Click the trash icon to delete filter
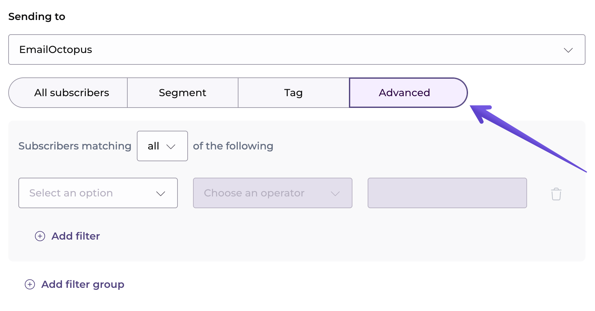Viewport: 595px width, 311px height. [x=556, y=194]
